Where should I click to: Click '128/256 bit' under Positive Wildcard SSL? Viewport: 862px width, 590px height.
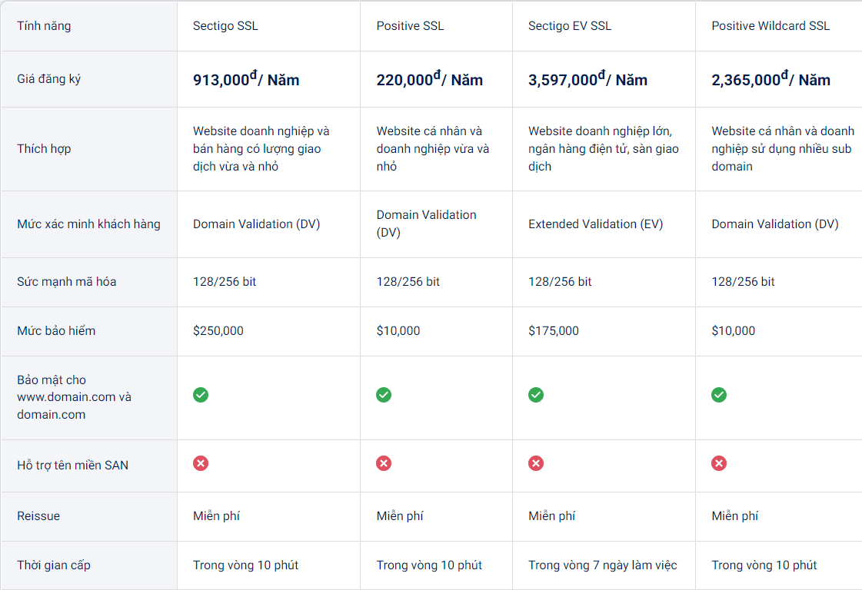(x=743, y=282)
